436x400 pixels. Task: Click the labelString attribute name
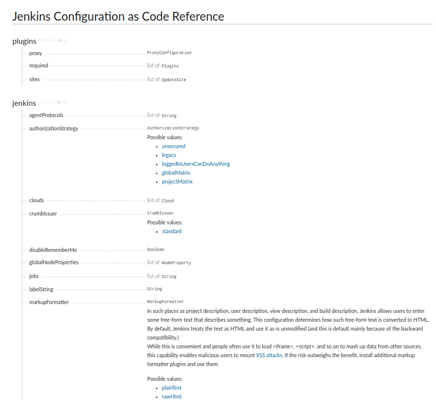[x=41, y=289]
